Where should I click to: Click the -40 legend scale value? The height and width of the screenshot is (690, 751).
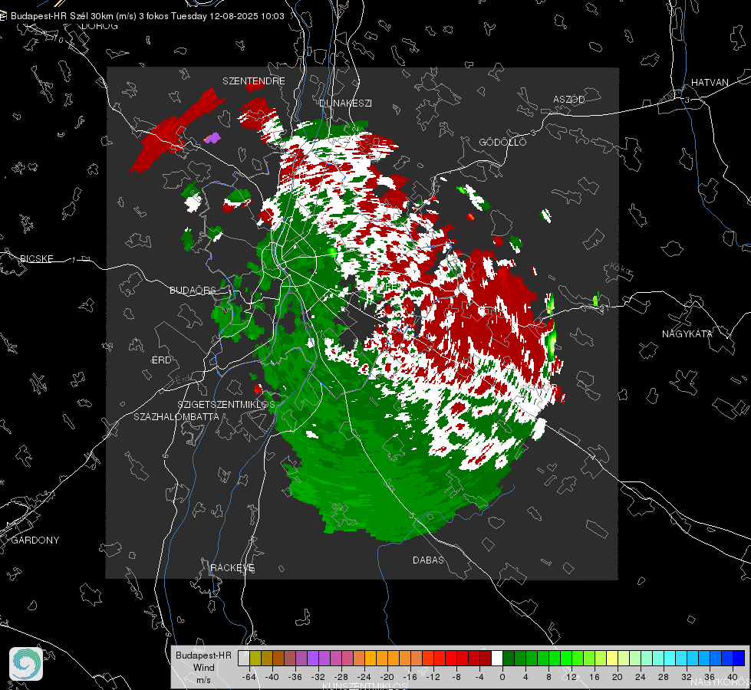point(272,677)
